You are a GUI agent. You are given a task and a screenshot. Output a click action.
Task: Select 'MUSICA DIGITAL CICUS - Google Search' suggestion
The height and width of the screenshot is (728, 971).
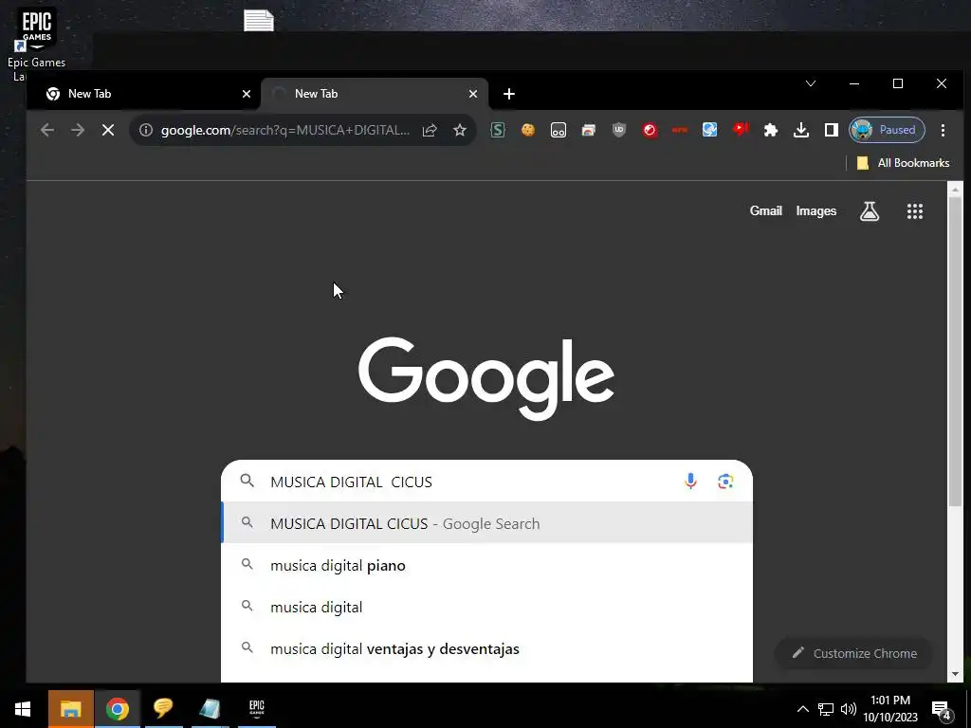tap(486, 523)
